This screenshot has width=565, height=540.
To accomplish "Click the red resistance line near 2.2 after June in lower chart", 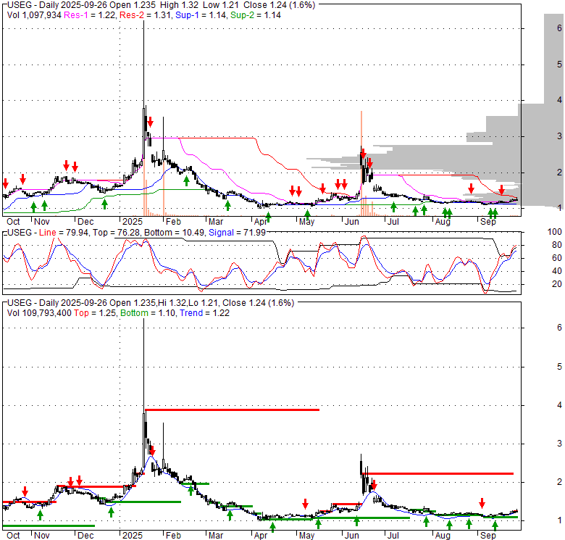I will point(438,473).
